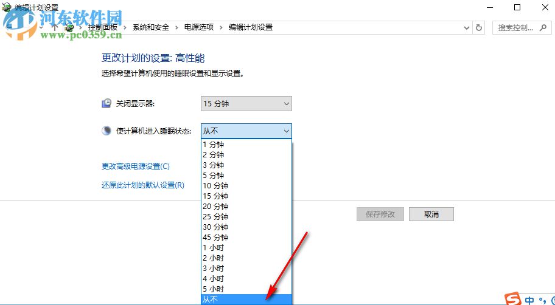The height and width of the screenshot is (305, 555).
Task: Open the 关闭显示器 dropdown showing 15 分钟
Action: (246, 103)
